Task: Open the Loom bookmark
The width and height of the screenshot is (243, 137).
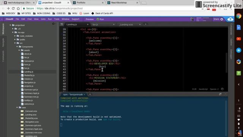Action: click(84, 13)
